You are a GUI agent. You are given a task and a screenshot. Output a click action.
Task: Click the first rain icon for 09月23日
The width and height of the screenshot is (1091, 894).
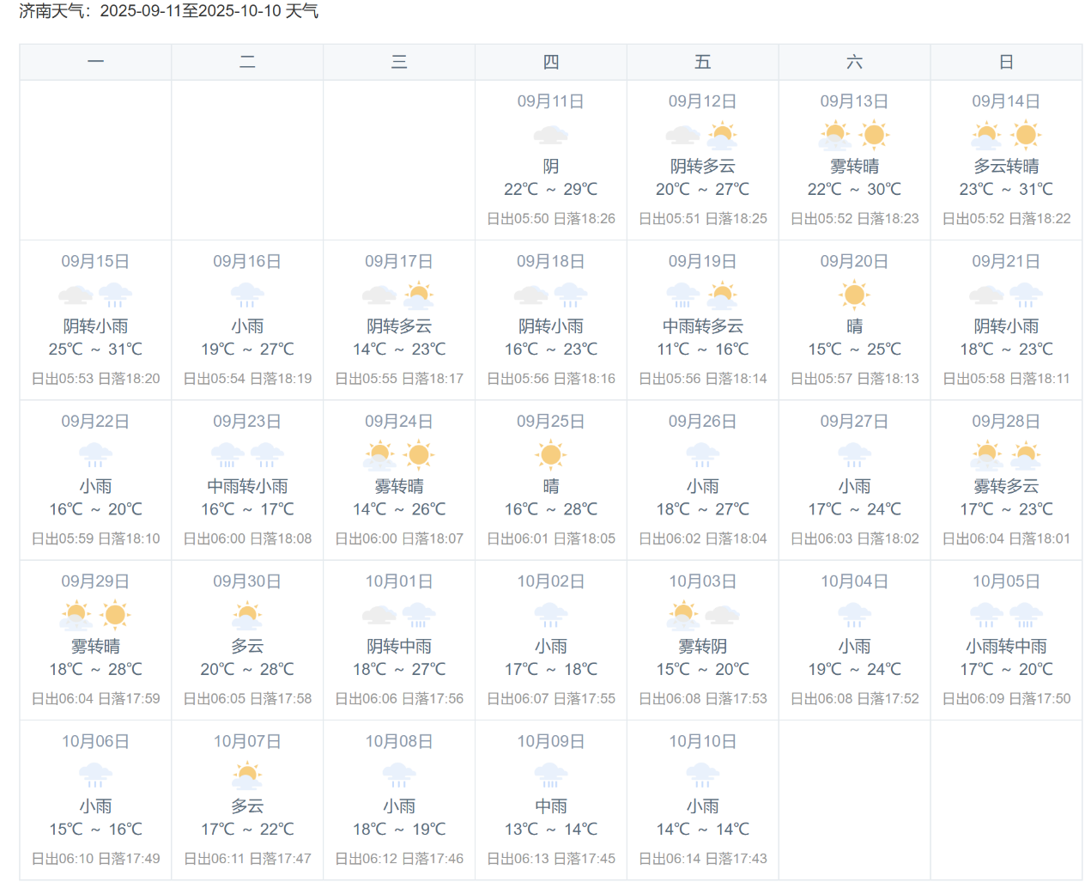(227, 455)
